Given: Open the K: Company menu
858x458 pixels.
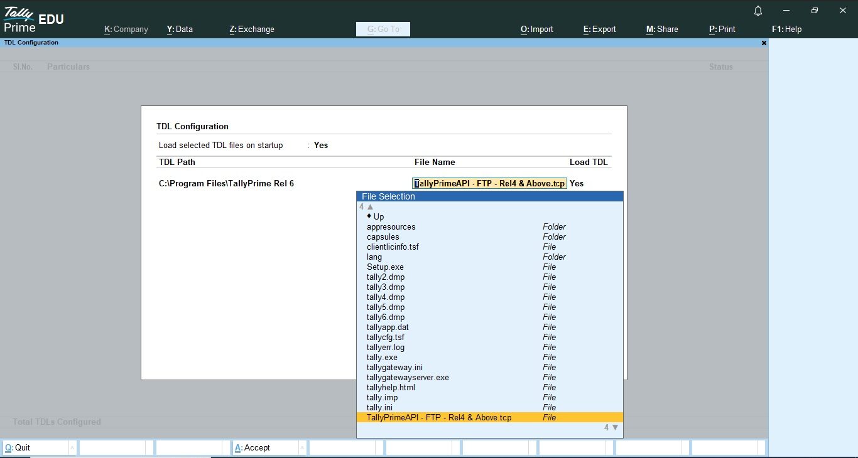Looking at the screenshot, I should click(126, 29).
